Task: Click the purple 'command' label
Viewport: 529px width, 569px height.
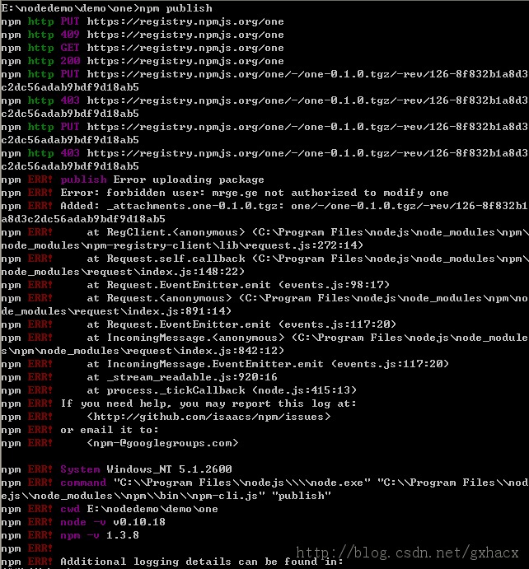Action: (83, 483)
